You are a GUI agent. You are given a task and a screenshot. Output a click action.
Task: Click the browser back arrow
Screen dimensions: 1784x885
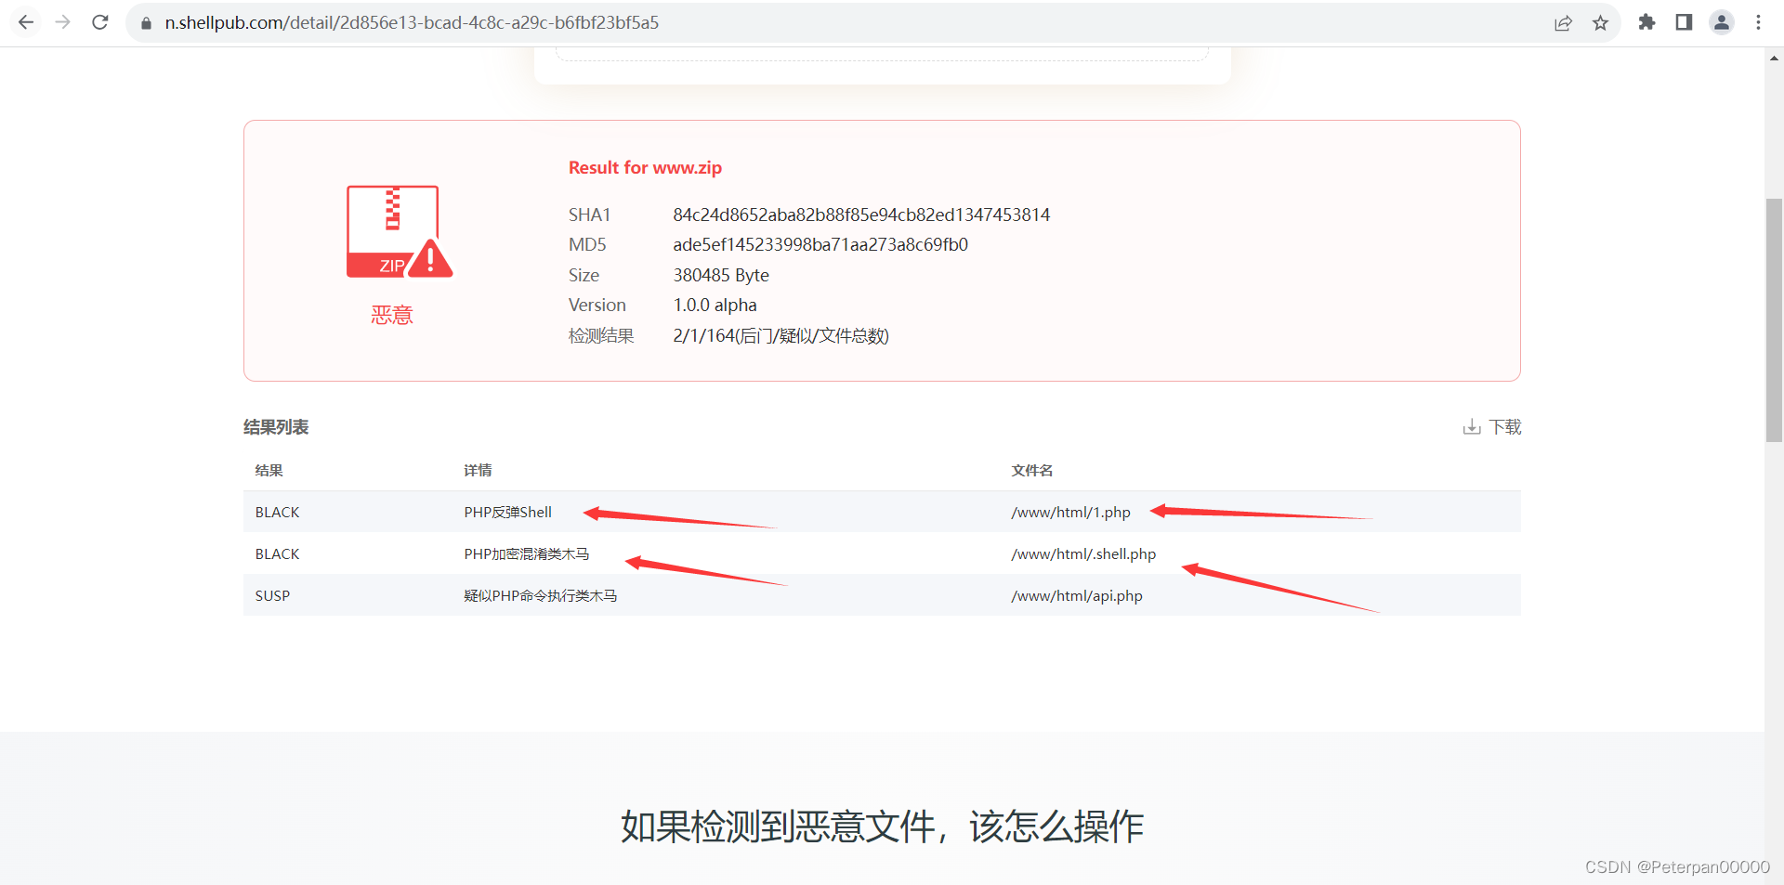[26, 22]
